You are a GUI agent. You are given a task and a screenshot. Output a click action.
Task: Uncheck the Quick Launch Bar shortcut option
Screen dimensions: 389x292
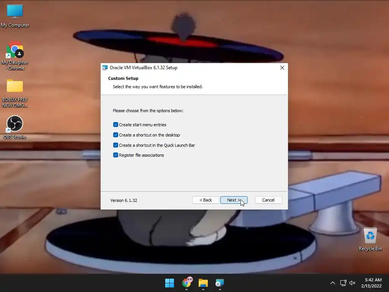point(115,145)
